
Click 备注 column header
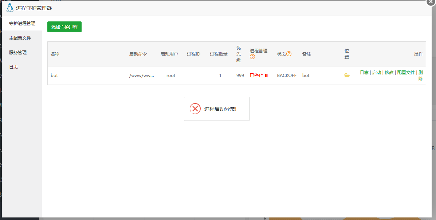tap(307, 54)
